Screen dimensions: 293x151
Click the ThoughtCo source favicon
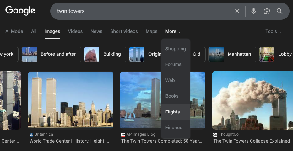pyautogui.click(x=215, y=134)
